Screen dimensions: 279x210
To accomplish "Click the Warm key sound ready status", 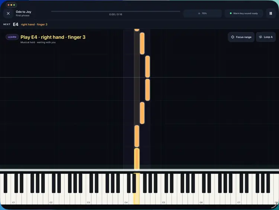I will [x=244, y=13].
